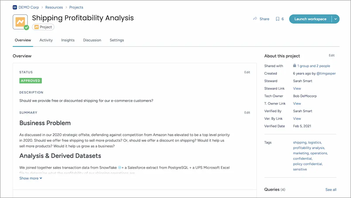Click the APPROVED status badge
This screenshot has height=198, width=351.
[x=30, y=80]
